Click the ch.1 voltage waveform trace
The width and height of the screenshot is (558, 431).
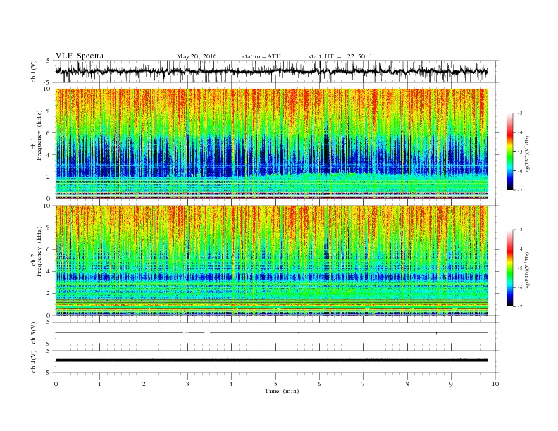pyautogui.click(x=271, y=71)
